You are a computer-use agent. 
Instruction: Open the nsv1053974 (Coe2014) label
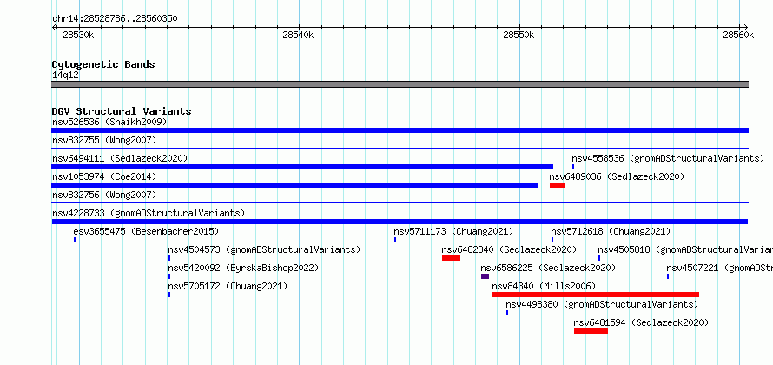(104, 176)
